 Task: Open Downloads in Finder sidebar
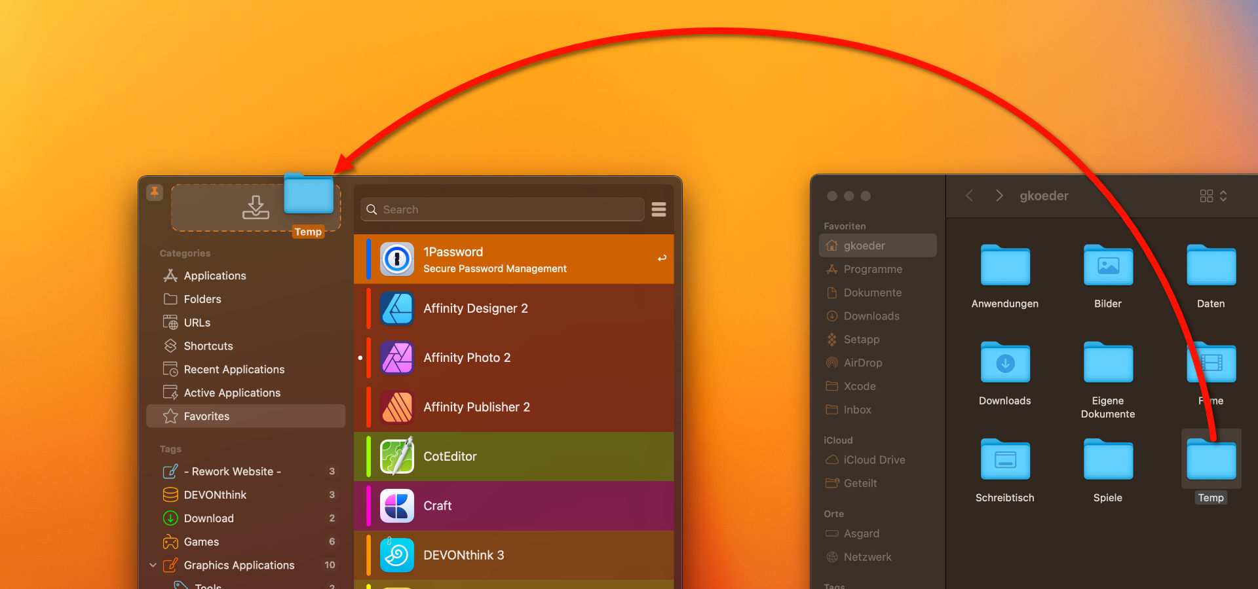tap(878, 316)
